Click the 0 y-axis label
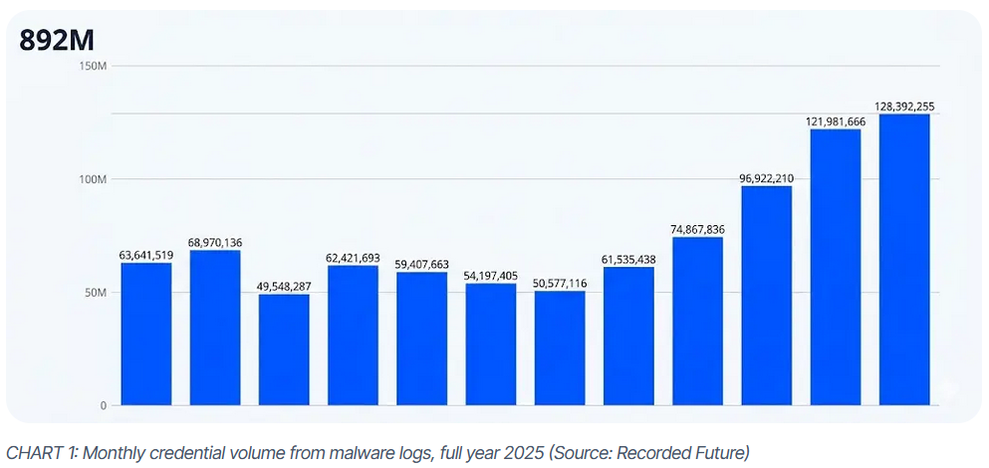The width and height of the screenshot is (989, 468). 103,406
